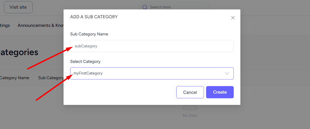Close the Add a Sub Category dialog
This screenshot has width=310, height=129.
pyautogui.click(x=233, y=18)
